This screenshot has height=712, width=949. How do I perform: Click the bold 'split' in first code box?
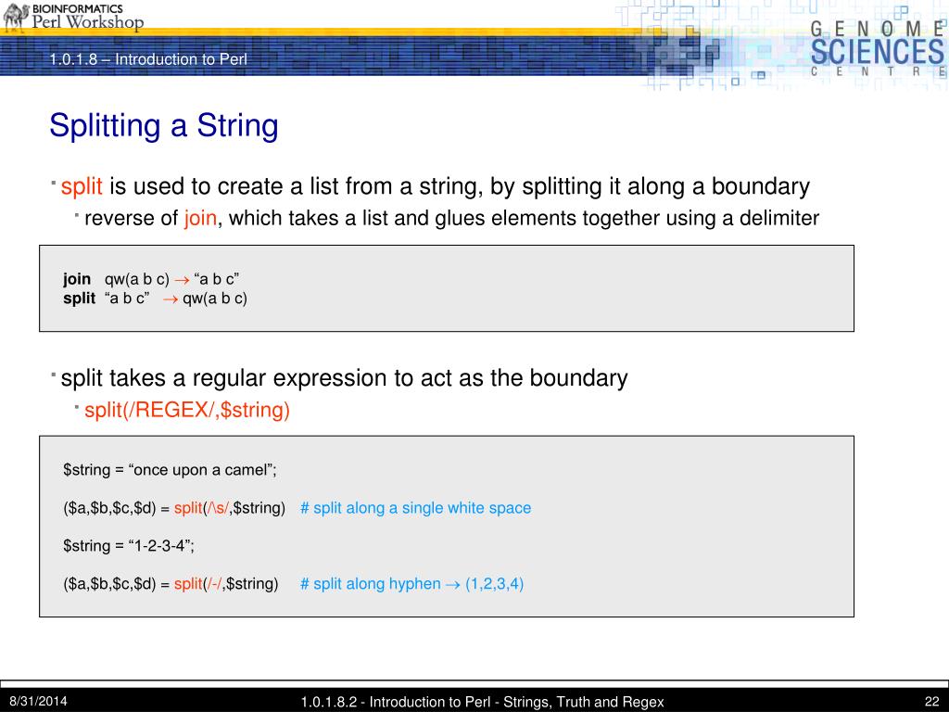(80, 299)
